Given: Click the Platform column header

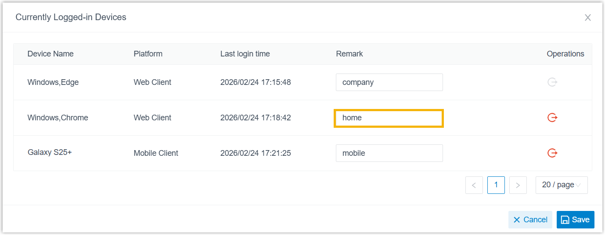Looking at the screenshot, I should coord(148,54).
